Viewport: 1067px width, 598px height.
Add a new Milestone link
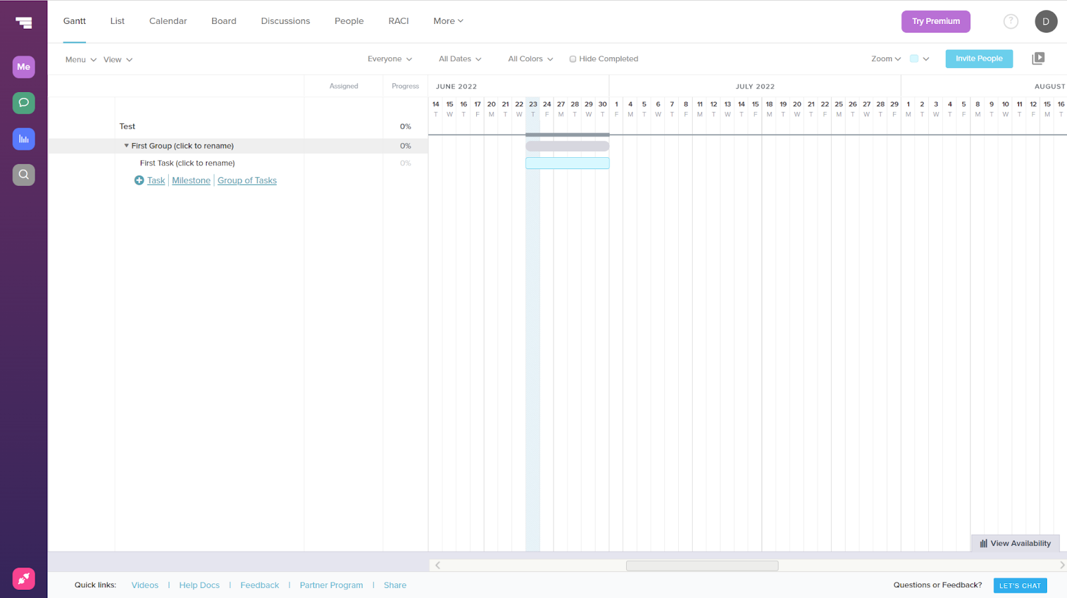tap(191, 180)
